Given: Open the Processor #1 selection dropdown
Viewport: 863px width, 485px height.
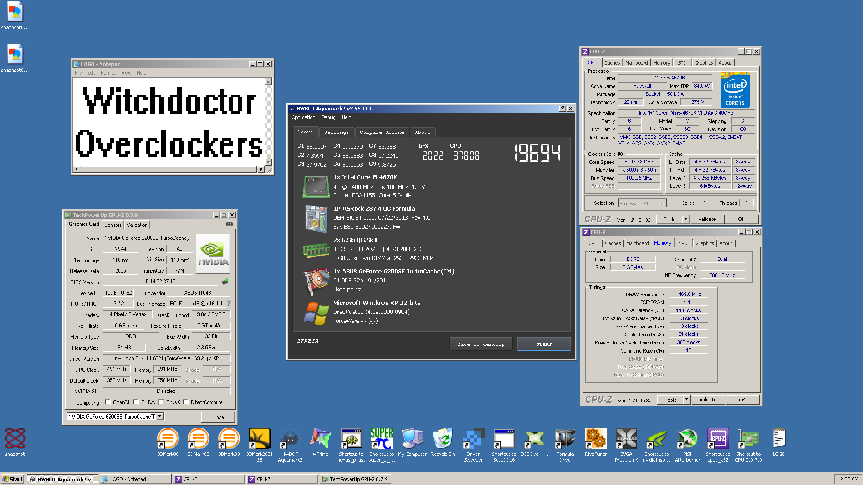Looking at the screenshot, I should point(663,203).
